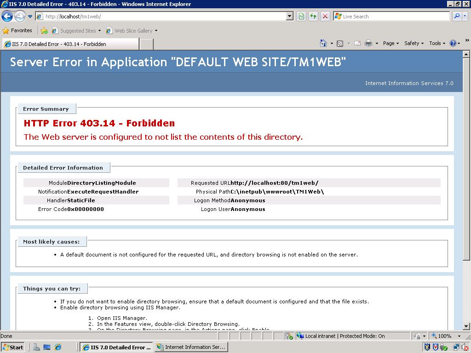
Task: Click the network connection tray icon
Action: pyautogui.click(x=456, y=347)
